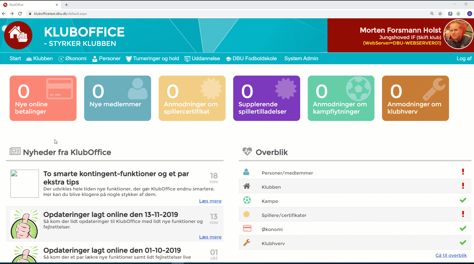Click the Supplerende spillertilladelser purple tile
Viewport: 474px width, 264px height.
(x=267, y=98)
